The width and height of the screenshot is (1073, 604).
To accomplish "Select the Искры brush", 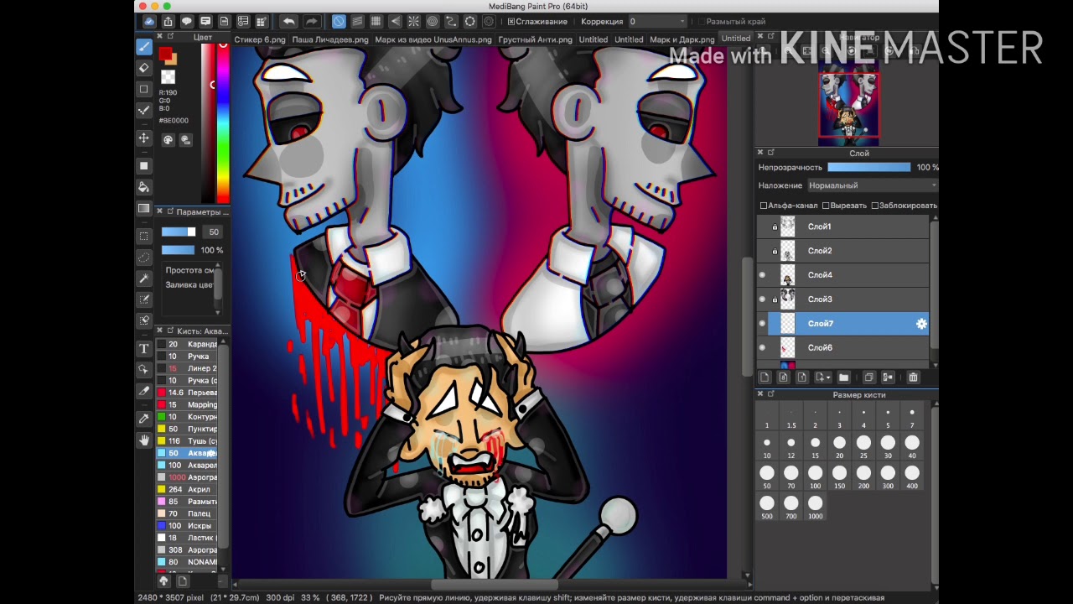I will pyautogui.click(x=187, y=525).
